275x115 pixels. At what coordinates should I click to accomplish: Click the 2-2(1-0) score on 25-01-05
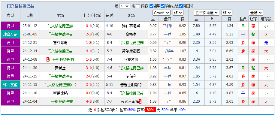click(x=92, y=34)
